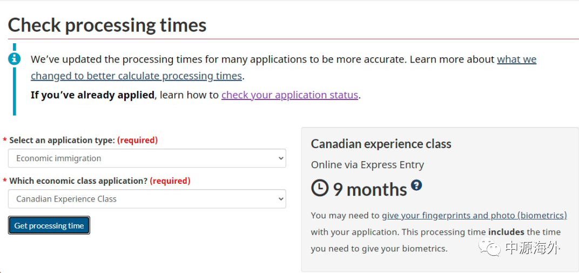Open the fingerprints and photo biometrics link

(x=474, y=215)
